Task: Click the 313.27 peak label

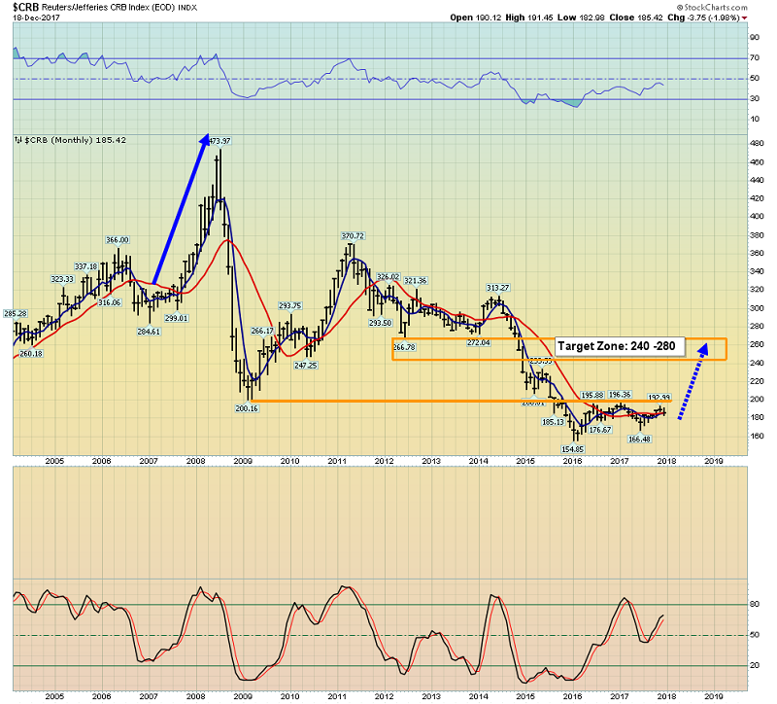Action: [498, 288]
